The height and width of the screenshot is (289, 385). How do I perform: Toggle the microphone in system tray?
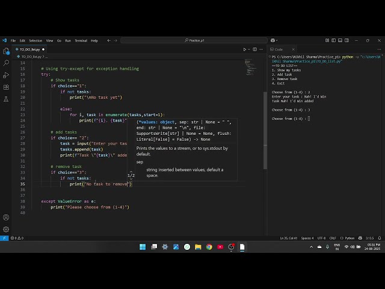coord(327,247)
